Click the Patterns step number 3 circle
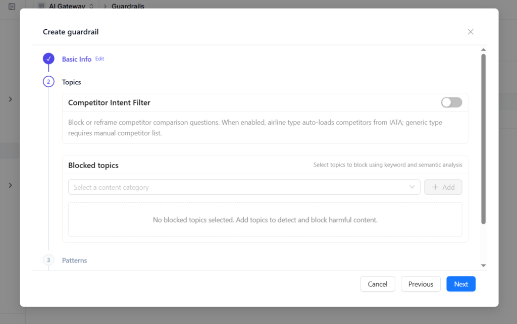This screenshot has width=517, height=324. [48, 260]
